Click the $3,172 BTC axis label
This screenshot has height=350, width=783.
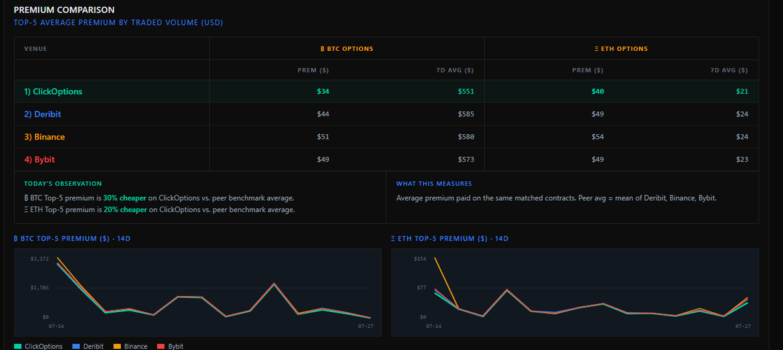[x=40, y=259]
